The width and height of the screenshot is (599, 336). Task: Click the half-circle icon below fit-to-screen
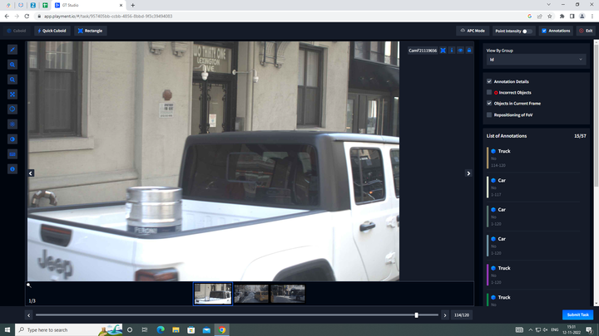pyautogui.click(x=12, y=110)
